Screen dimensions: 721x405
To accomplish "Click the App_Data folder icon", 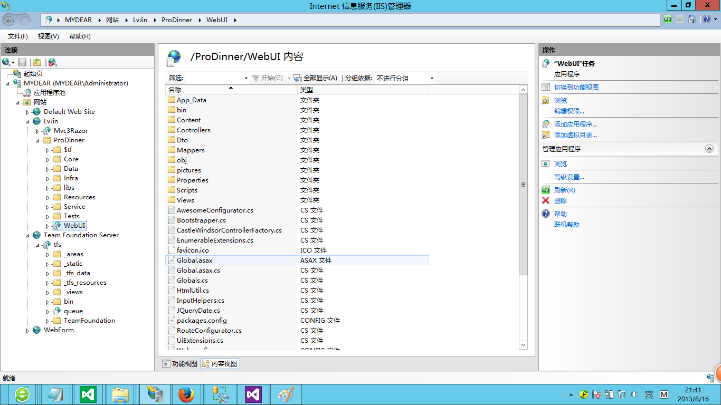I will click(x=172, y=100).
